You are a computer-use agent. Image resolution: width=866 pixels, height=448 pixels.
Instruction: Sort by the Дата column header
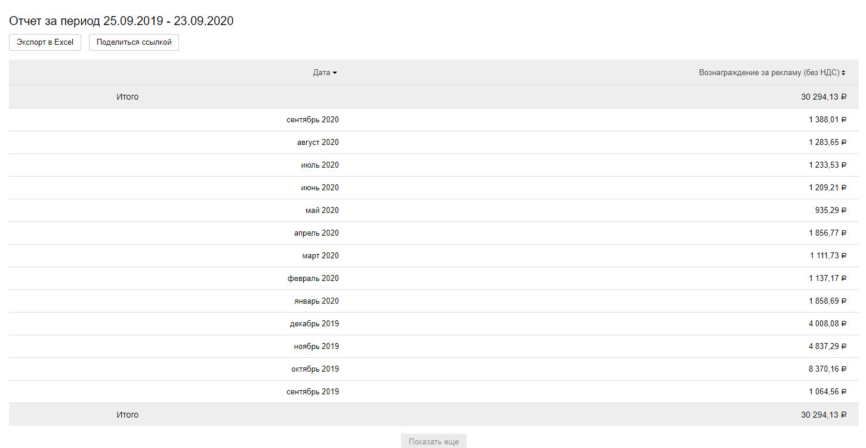click(x=325, y=73)
